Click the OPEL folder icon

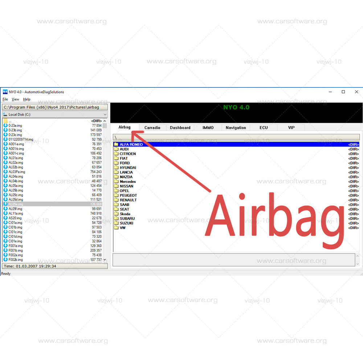pos(116,191)
